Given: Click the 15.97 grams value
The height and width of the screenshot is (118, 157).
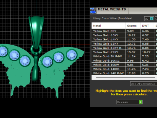Looking at the screenshot, I should pyautogui.click(x=131, y=52).
